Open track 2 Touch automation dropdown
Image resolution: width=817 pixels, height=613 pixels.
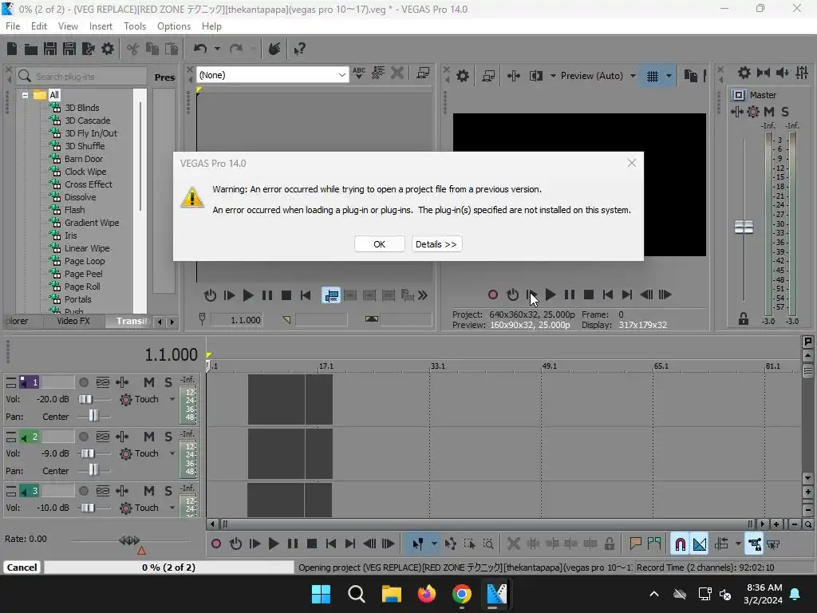(x=172, y=453)
